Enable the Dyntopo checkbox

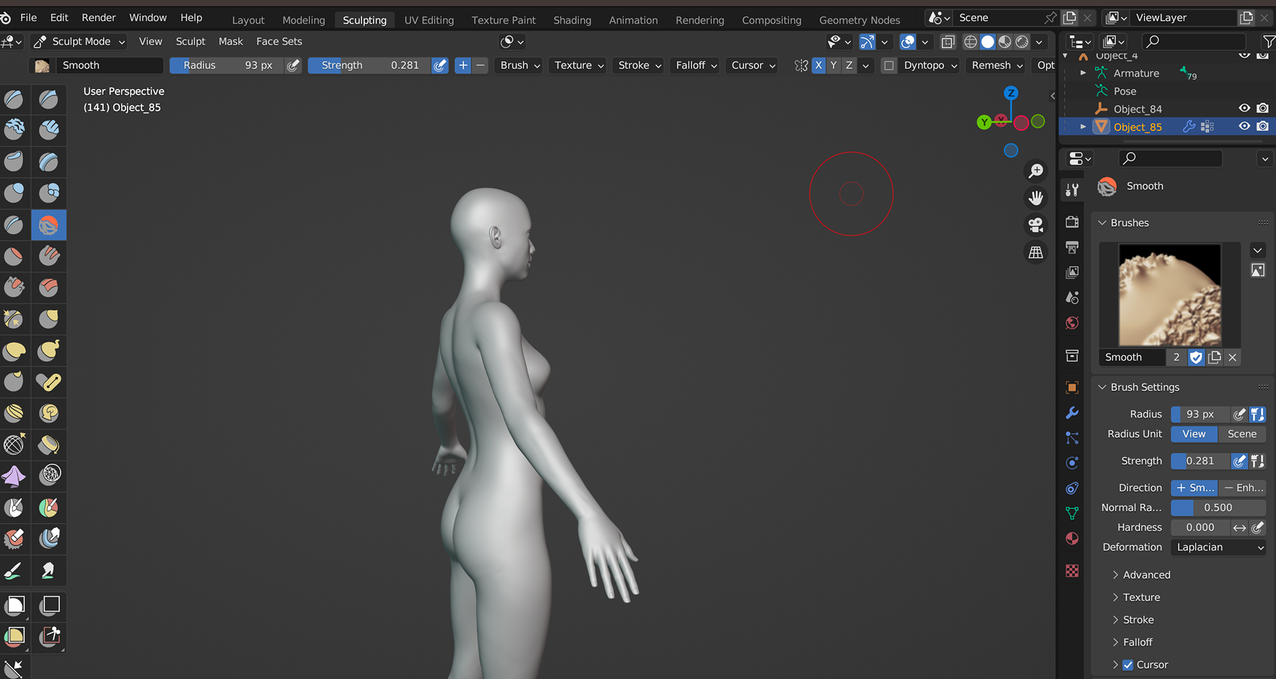pyautogui.click(x=889, y=65)
